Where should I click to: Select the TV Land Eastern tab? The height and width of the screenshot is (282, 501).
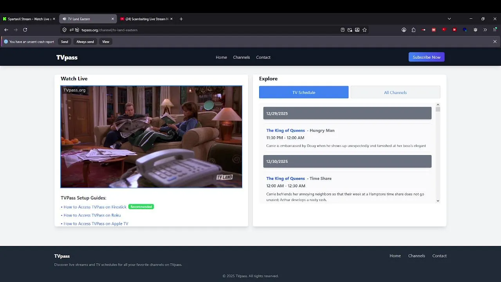88,19
